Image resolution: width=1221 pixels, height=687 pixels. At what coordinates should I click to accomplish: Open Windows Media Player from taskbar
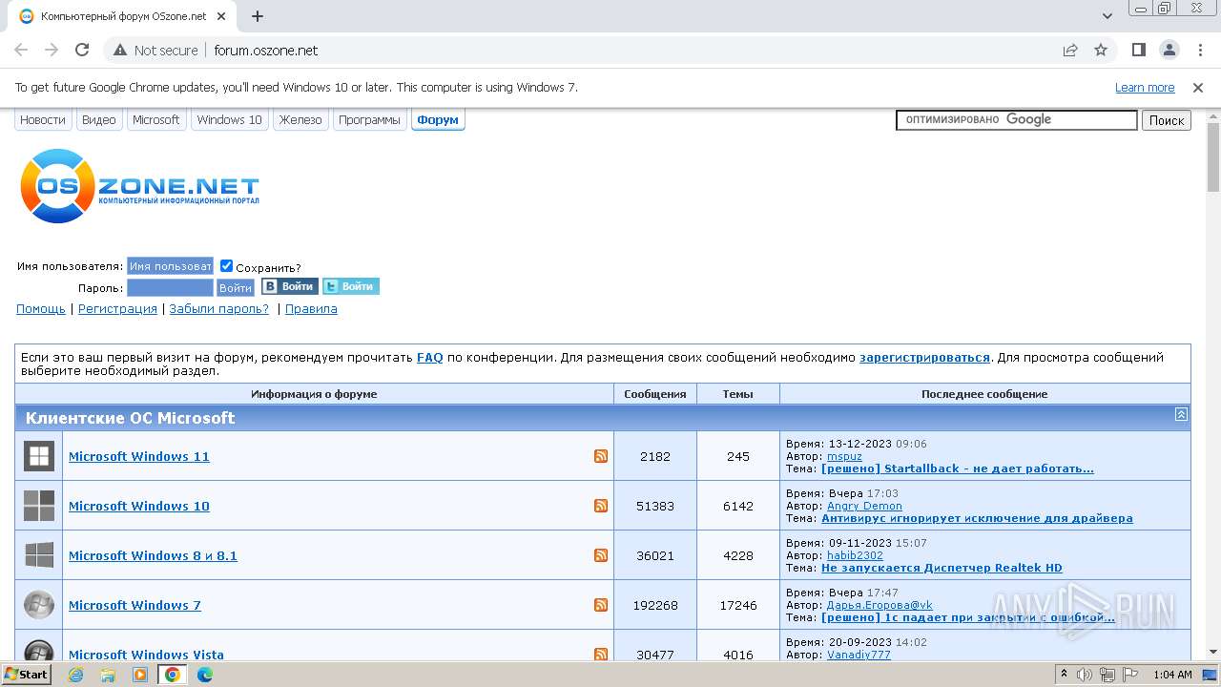[x=140, y=675]
